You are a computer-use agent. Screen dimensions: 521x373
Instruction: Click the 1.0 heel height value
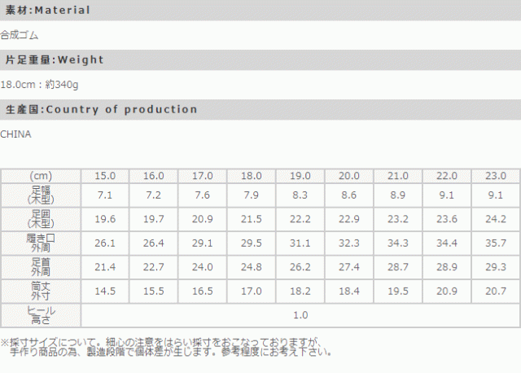pos(300,314)
